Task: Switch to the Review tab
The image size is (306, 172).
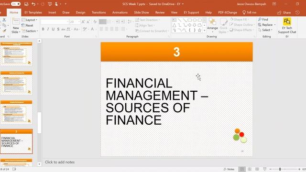Action: click(160, 12)
